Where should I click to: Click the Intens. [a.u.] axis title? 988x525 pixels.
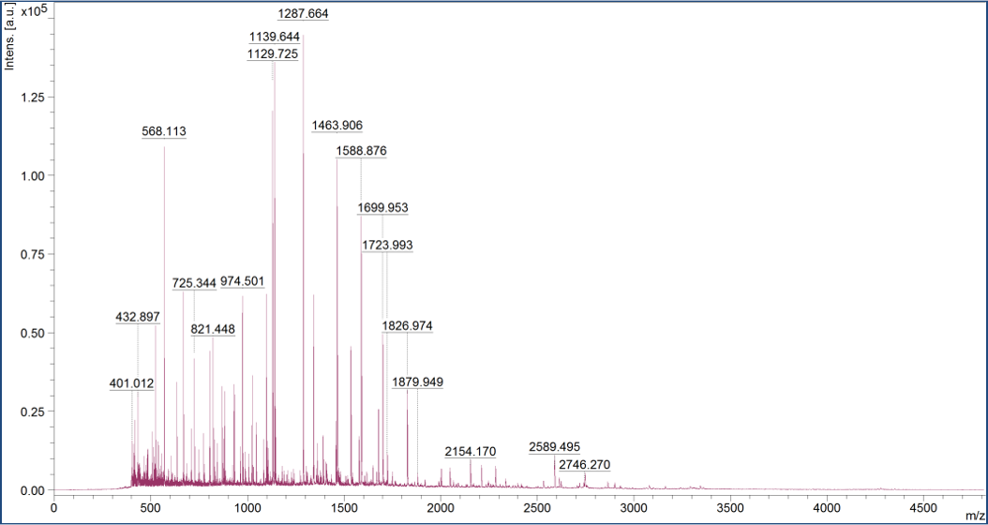coord(10,38)
